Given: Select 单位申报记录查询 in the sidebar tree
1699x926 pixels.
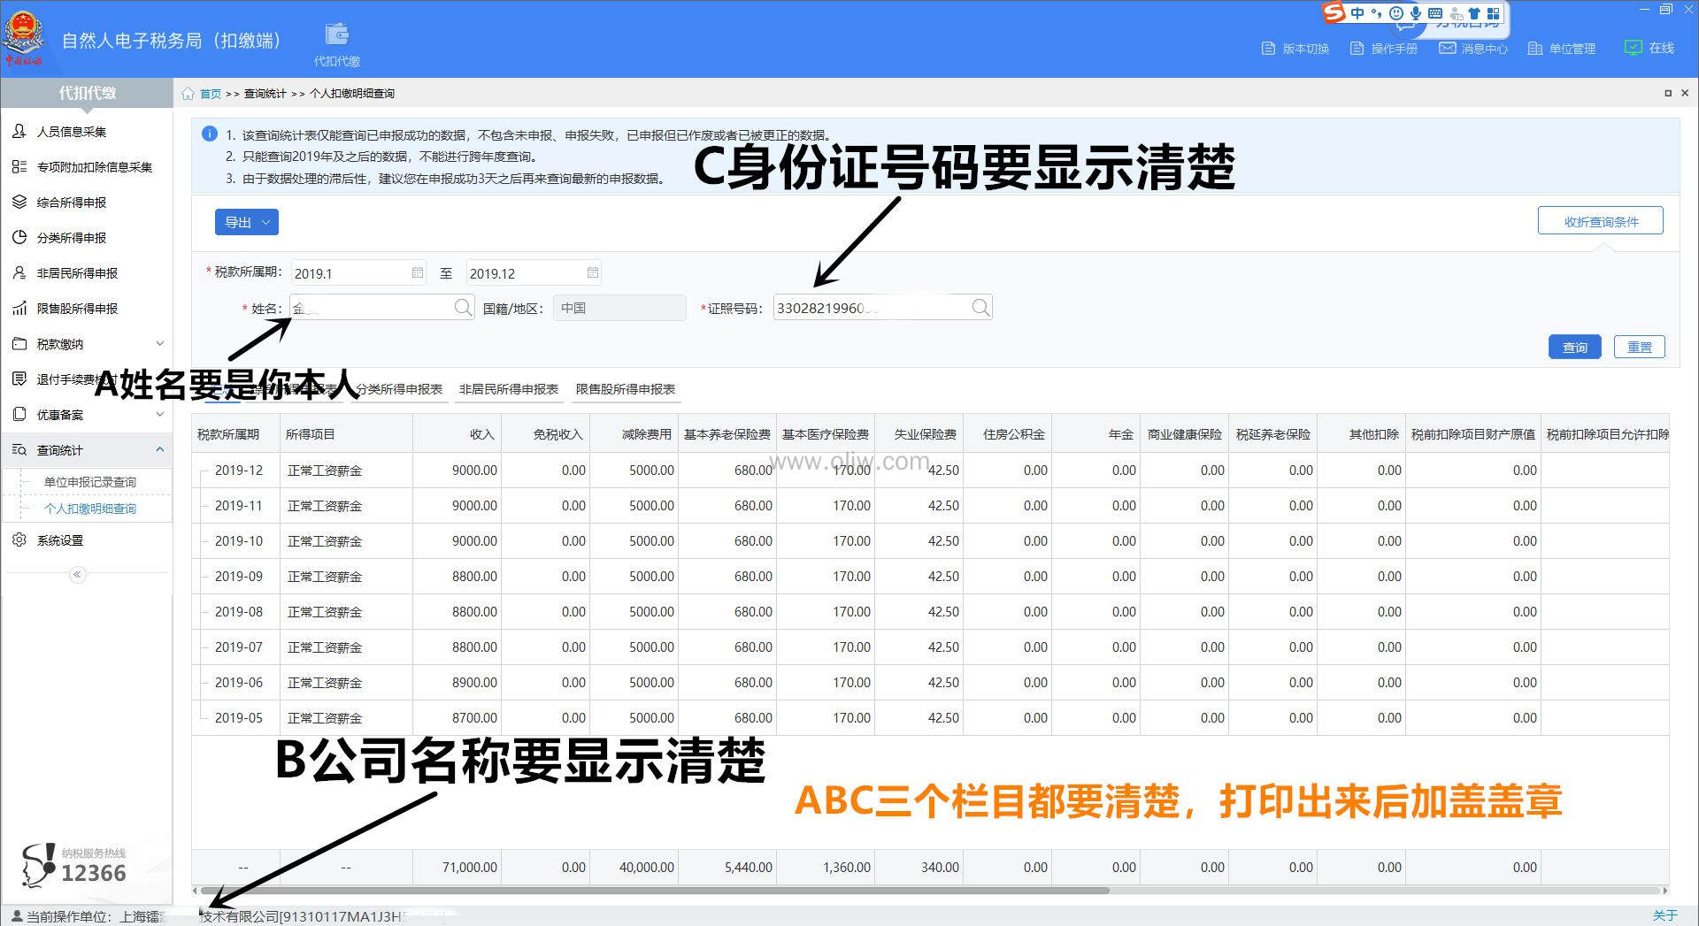Looking at the screenshot, I should click(90, 482).
